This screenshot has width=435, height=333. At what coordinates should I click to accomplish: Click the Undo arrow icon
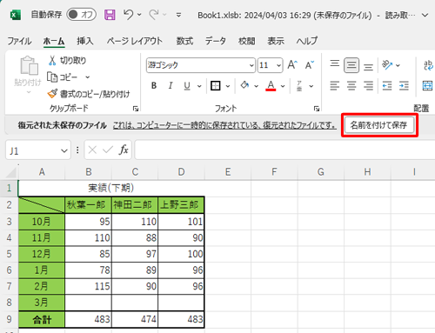[x=128, y=14]
